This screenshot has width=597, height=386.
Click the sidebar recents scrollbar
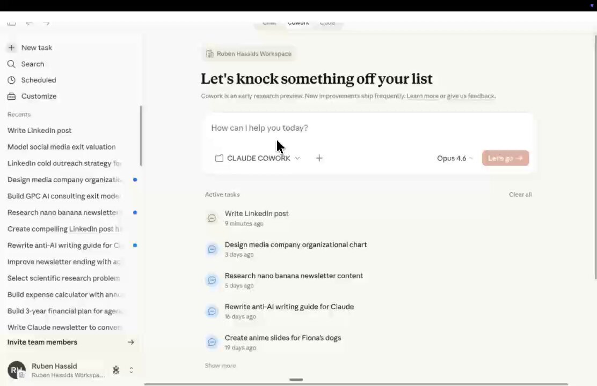pos(141,136)
